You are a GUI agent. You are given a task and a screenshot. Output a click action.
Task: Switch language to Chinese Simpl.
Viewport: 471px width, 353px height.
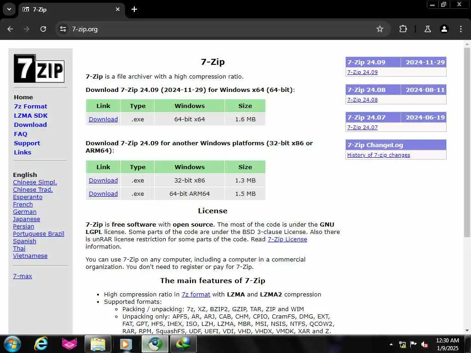point(35,182)
